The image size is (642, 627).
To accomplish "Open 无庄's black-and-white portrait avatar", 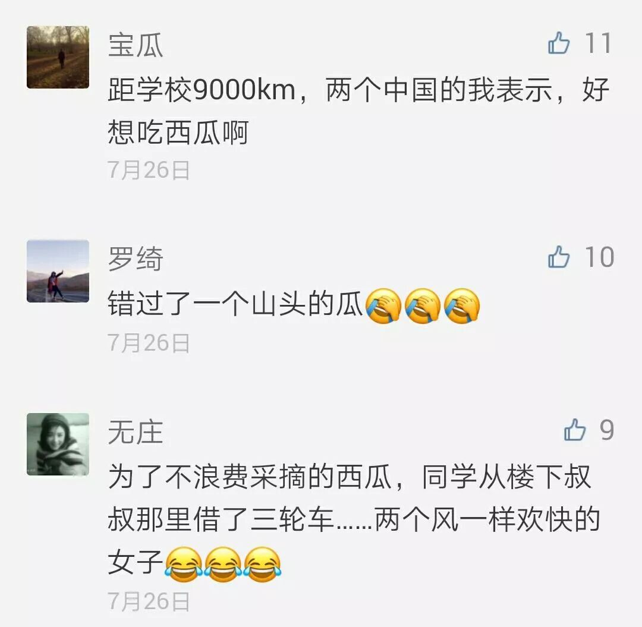I will click(58, 445).
